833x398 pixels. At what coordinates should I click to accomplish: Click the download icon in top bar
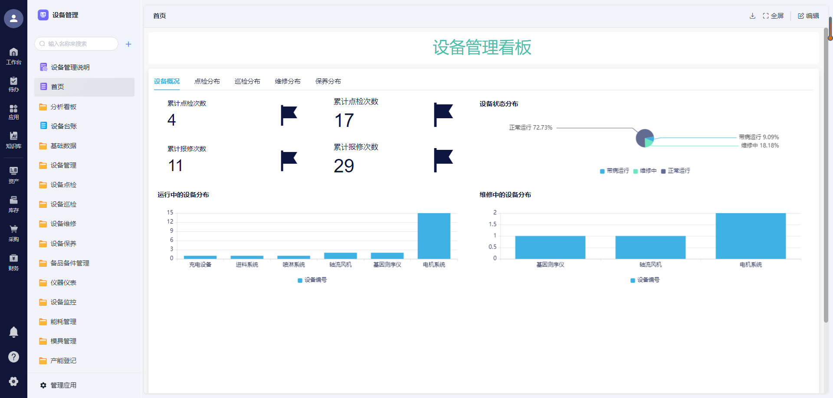752,16
